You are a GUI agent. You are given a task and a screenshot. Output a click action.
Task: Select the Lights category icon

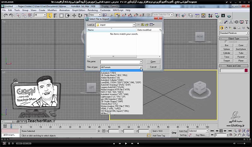tap(231, 28)
